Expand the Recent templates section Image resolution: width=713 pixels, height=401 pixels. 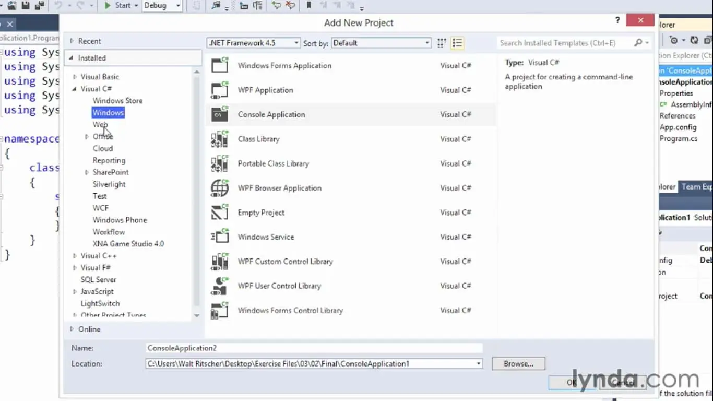72,41
